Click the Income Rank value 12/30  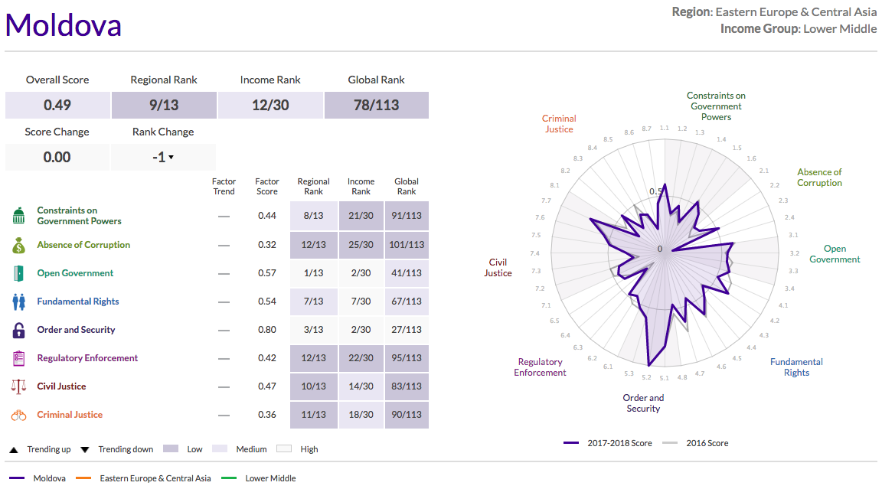click(x=270, y=105)
